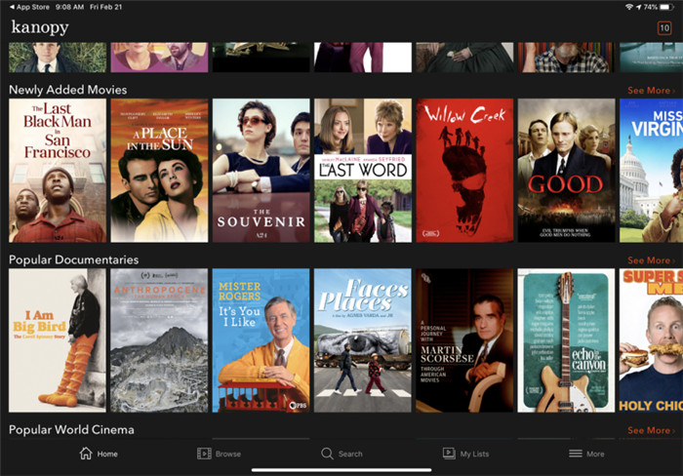The height and width of the screenshot is (476, 683).
Task: Tap the Wi-Fi status icon
Action: click(x=629, y=7)
